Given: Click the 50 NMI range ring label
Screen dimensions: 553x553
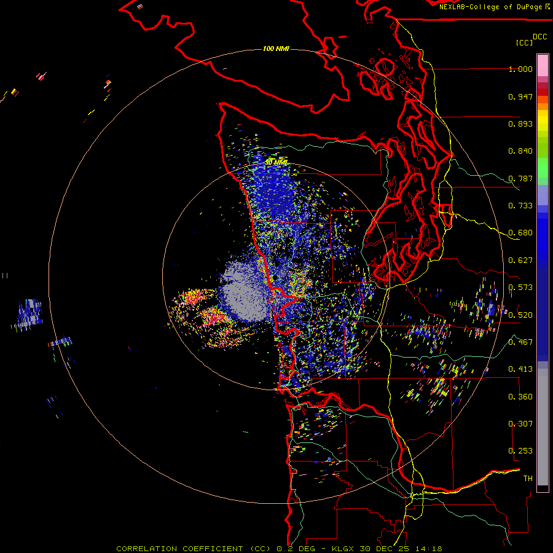Looking at the screenshot, I should point(276,162).
